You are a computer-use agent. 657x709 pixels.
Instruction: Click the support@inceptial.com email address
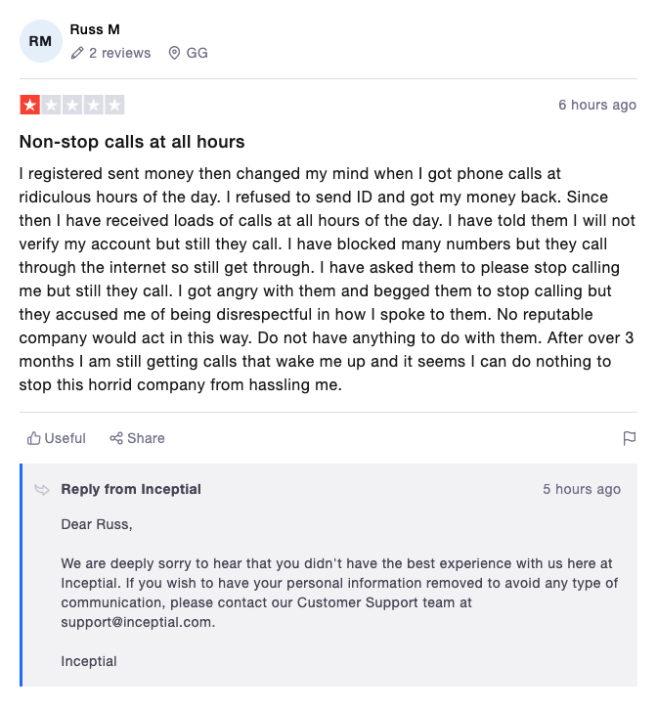[x=136, y=622]
